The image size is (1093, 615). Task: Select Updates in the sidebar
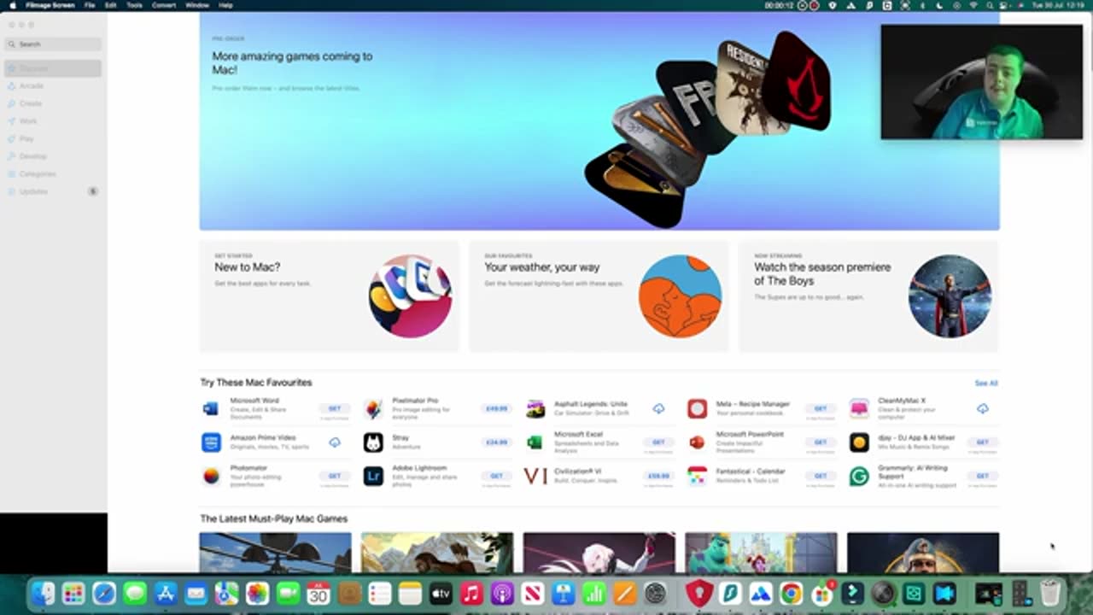click(x=53, y=191)
